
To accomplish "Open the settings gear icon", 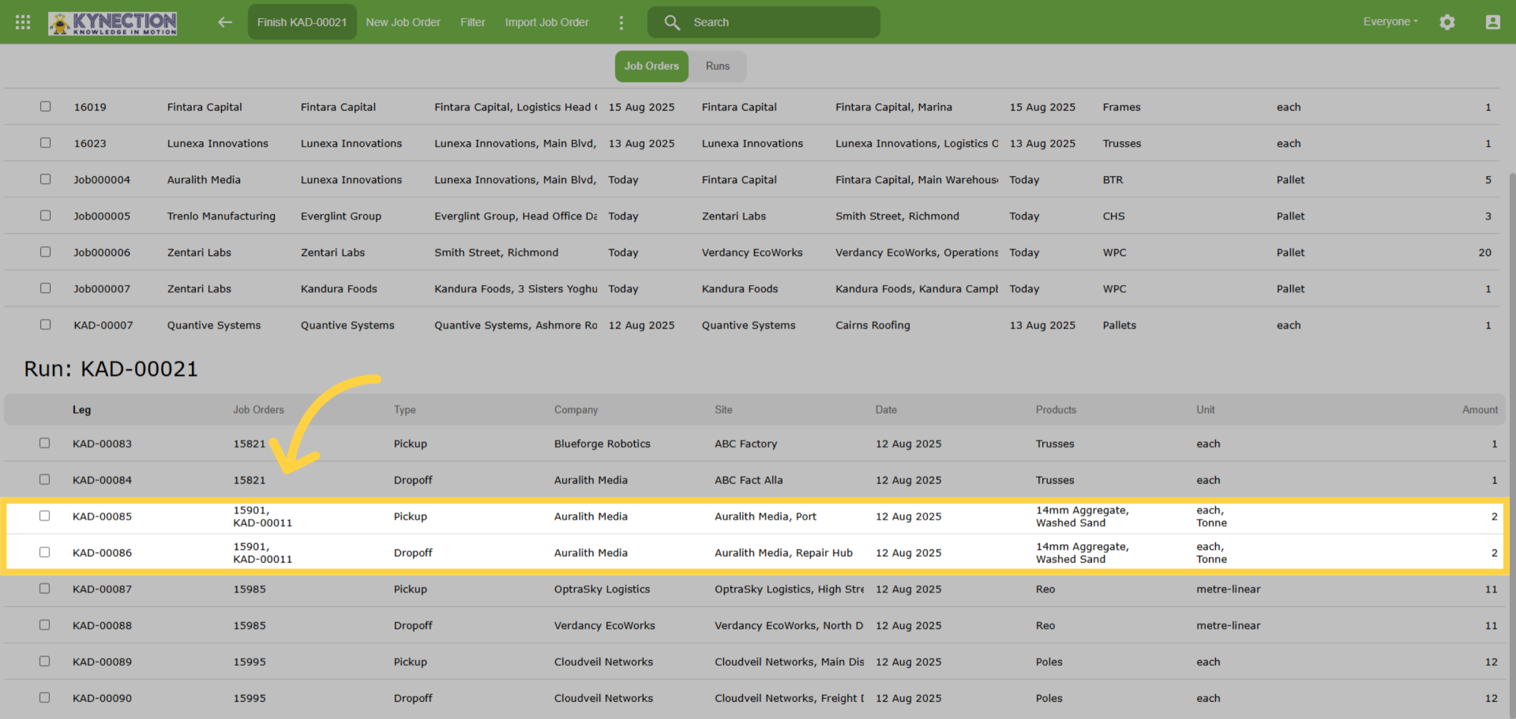I will pyautogui.click(x=1447, y=22).
